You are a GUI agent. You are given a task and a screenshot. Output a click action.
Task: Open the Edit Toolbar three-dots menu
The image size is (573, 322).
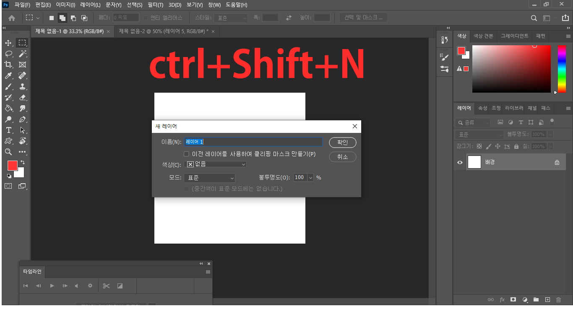click(23, 152)
